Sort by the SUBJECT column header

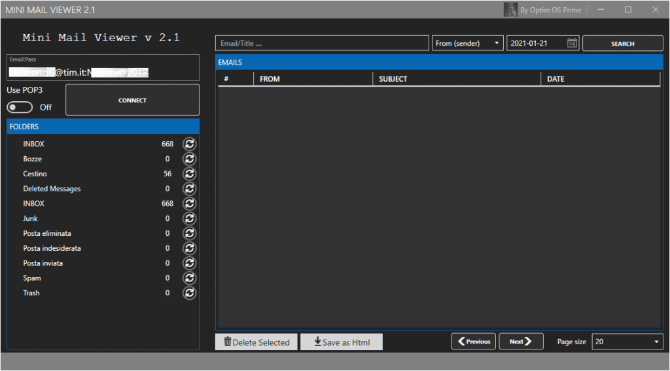coord(456,79)
